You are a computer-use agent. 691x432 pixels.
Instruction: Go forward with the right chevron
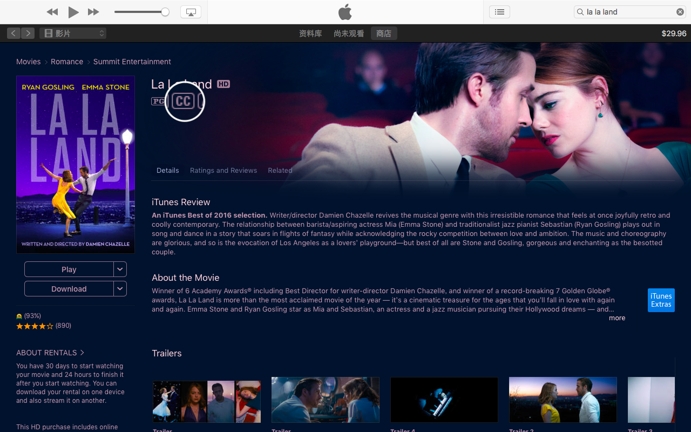point(28,33)
